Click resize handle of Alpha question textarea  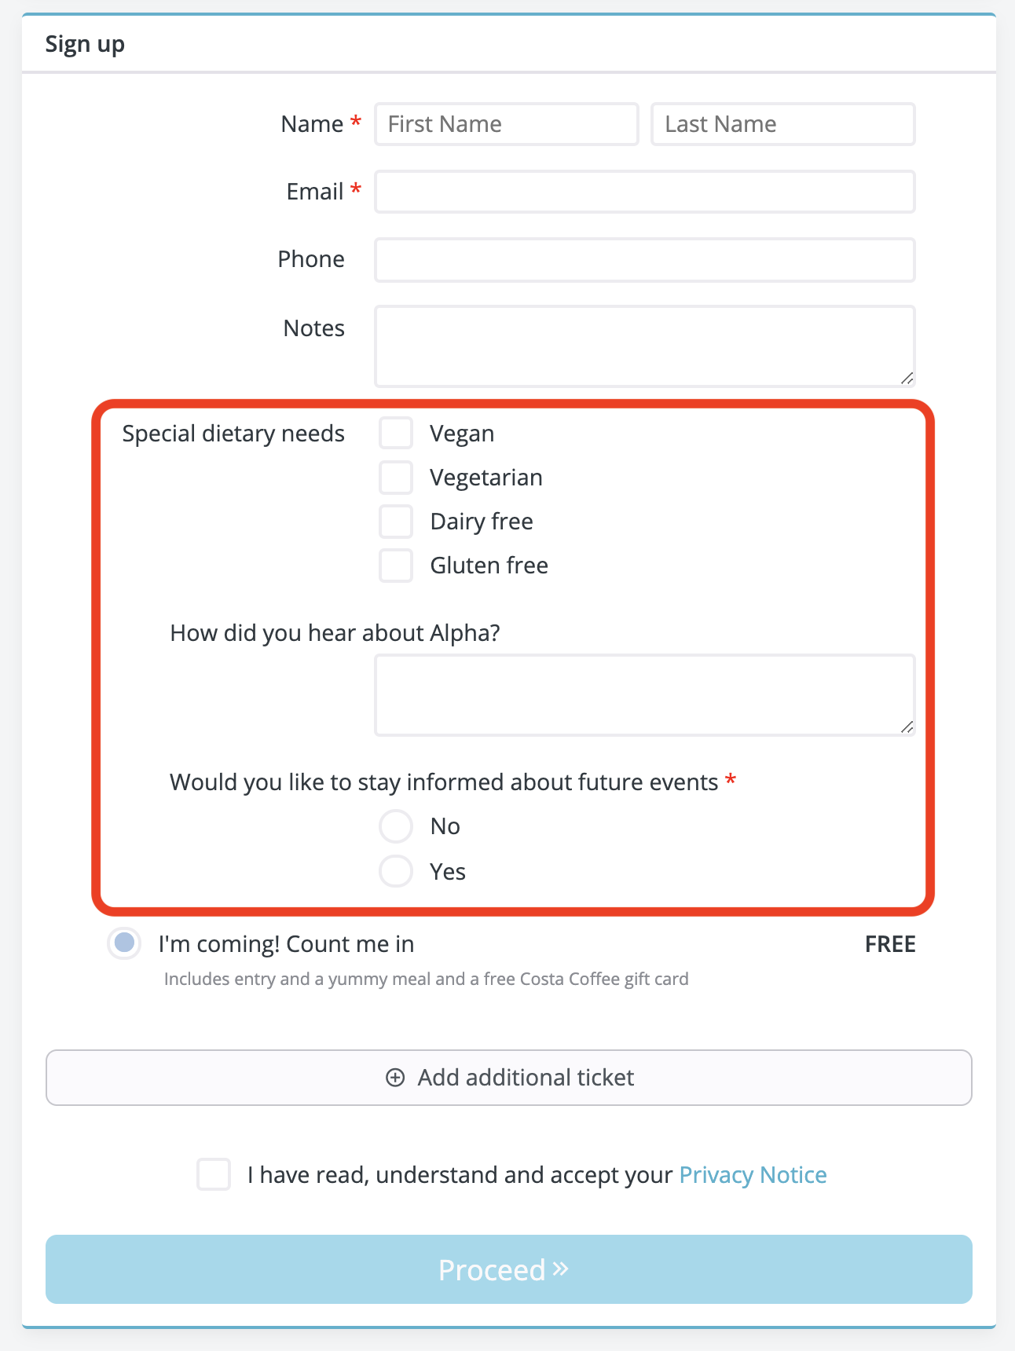pos(907,727)
